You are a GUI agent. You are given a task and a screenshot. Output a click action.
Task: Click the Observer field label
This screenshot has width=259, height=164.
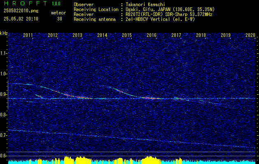tap(84, 5)
